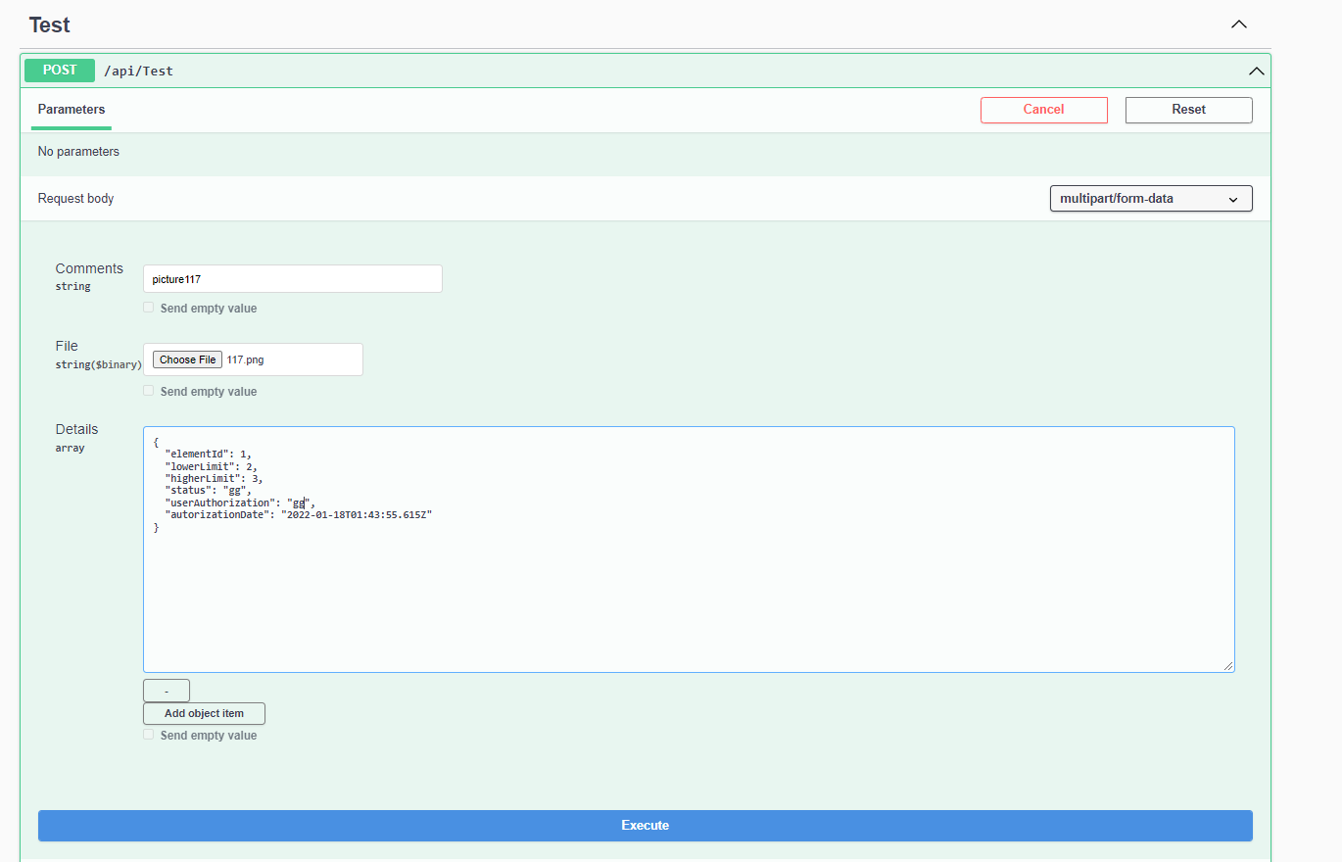Click the "lowerLimit": 2 line

(211, 466)
